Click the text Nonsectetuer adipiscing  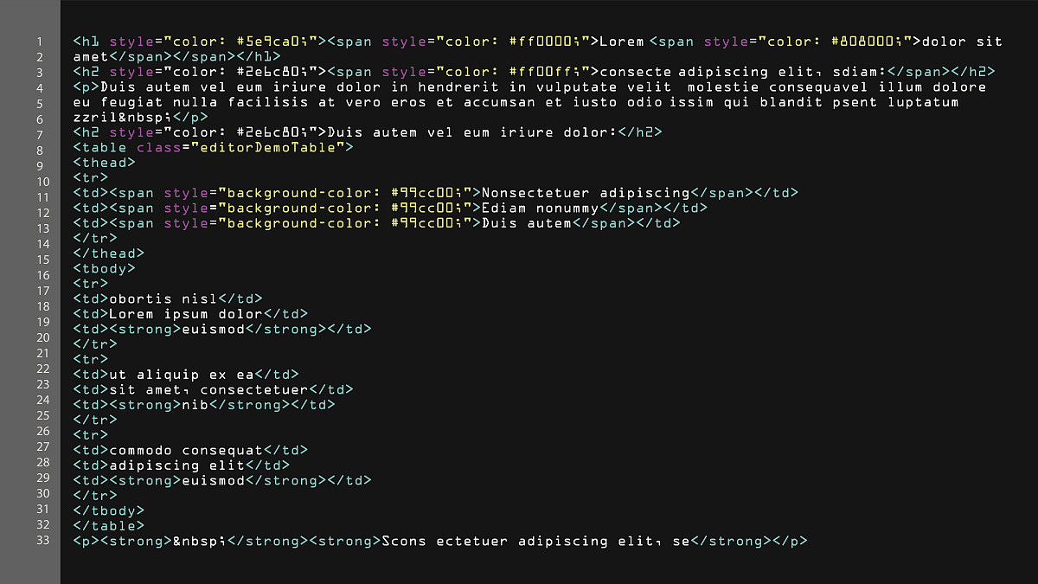click(x=586, y=192)
